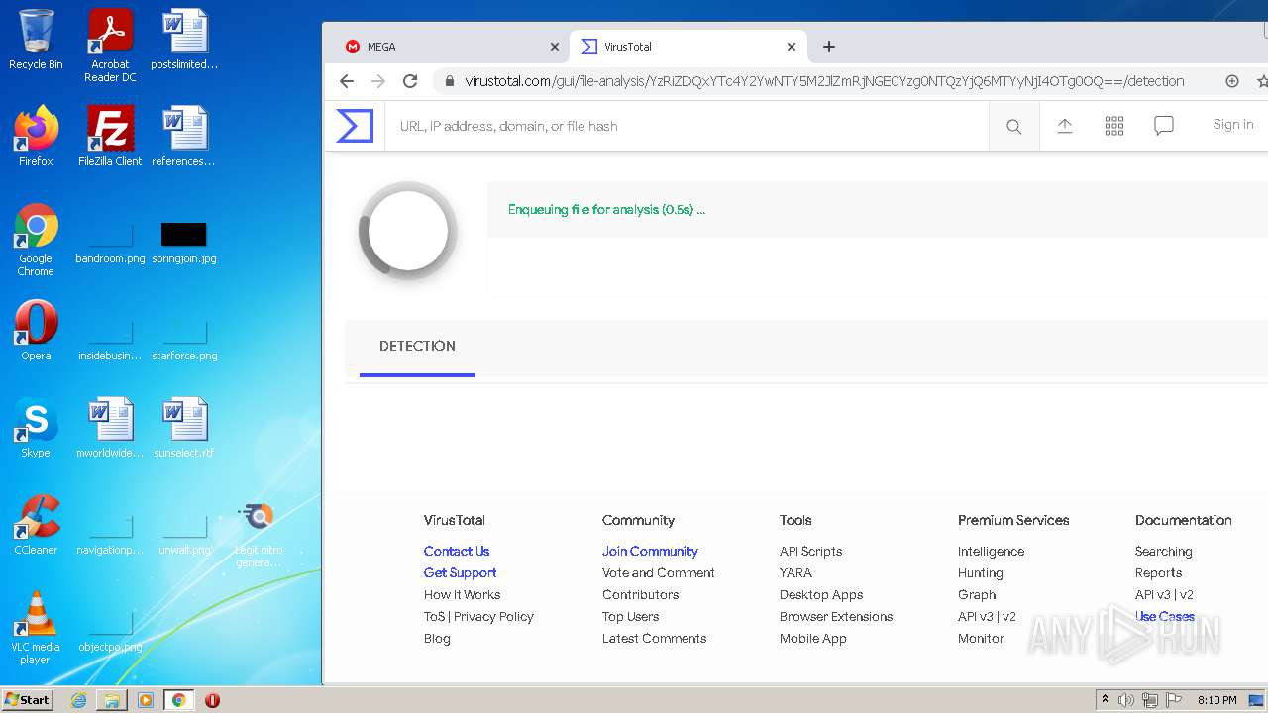Image resolution: width=1268 pixels, height=713 pixels.
Task: Open VLC media player shortcut
Action: pyautogui.click(x=36, y=628)
